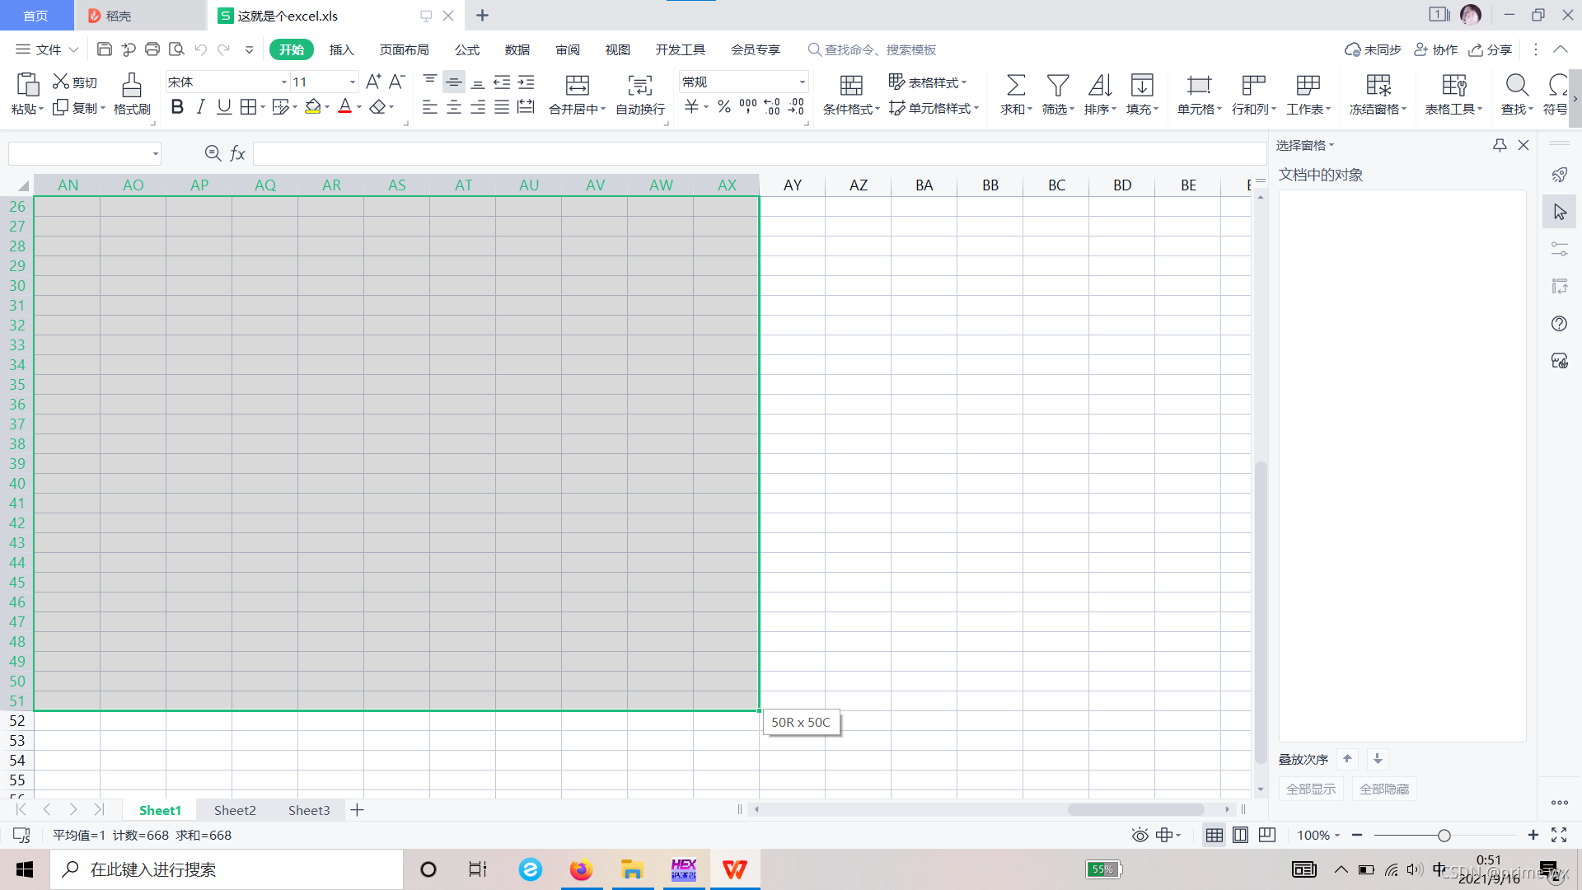Open the Name Box dropdown arrow
Image resolution: width=1582 pixels, height=890 pixels.
click(x=155, y=153)
